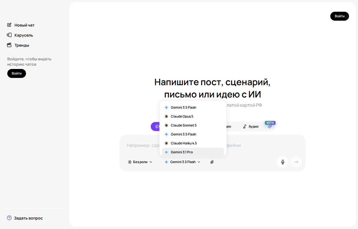This screenshot has height=229, width=358.
Task: Open Карусель in the sidebar
Action: tap(20, 35)
